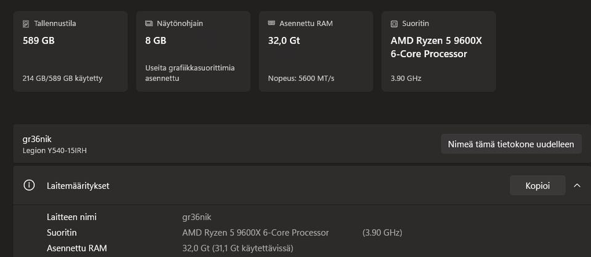
Task: Select the 32,0 Gt installed RAM tile
Action: [316, 52]
